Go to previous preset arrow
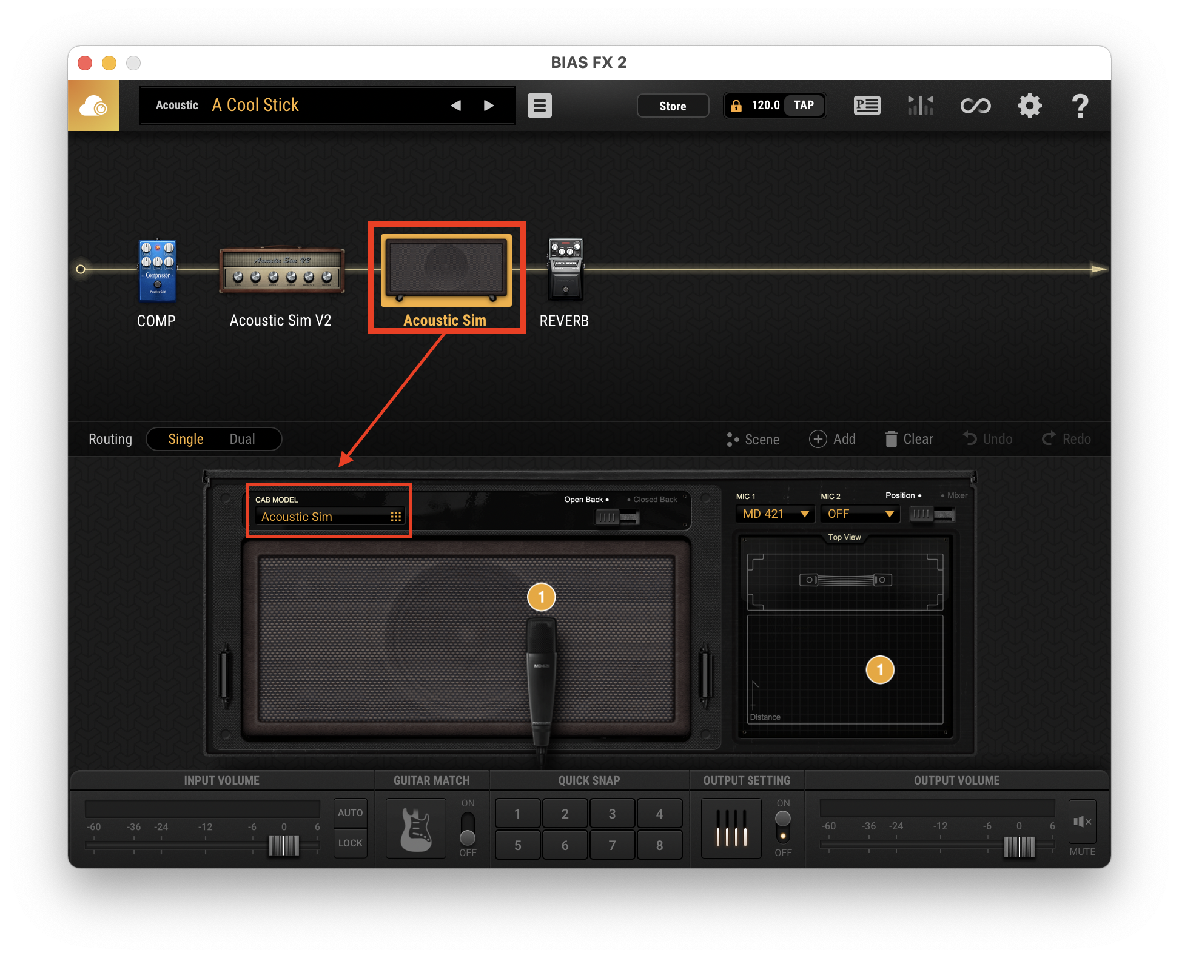The height and width of the screenshot is (958, 1179). tap(456, 106)
